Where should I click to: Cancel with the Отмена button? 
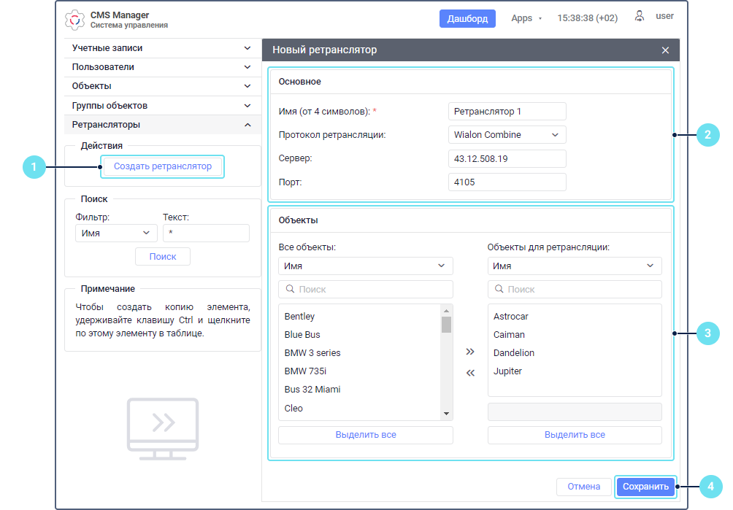click(x=583, y=487)
